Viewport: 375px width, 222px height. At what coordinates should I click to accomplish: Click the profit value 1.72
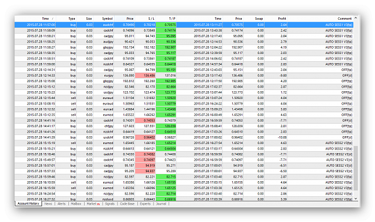click(284, 92)
